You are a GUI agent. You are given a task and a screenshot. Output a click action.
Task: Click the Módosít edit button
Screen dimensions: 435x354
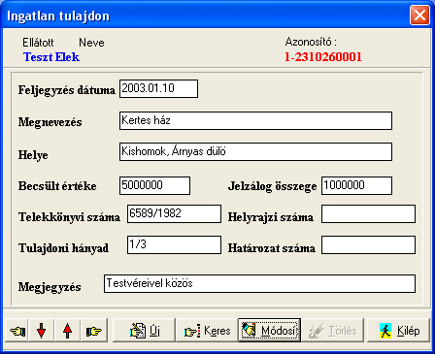(x=269, y=330)
